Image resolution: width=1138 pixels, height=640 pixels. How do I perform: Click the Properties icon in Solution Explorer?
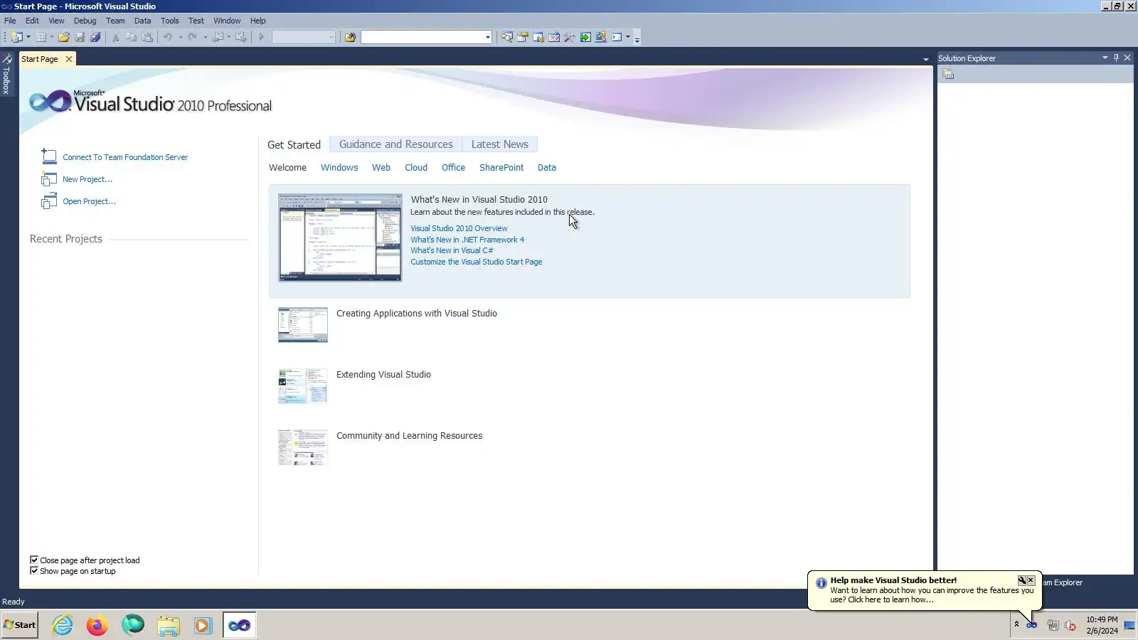[x=948, y=75]
